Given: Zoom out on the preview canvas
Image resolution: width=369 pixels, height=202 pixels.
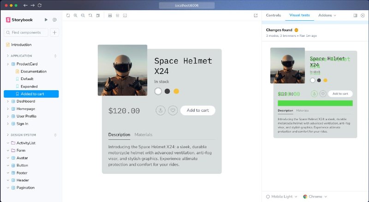Looking at the screenshot, I should click(x=83, y=16).
